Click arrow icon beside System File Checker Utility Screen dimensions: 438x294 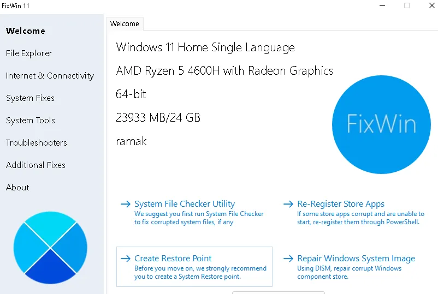coord(126,204)
